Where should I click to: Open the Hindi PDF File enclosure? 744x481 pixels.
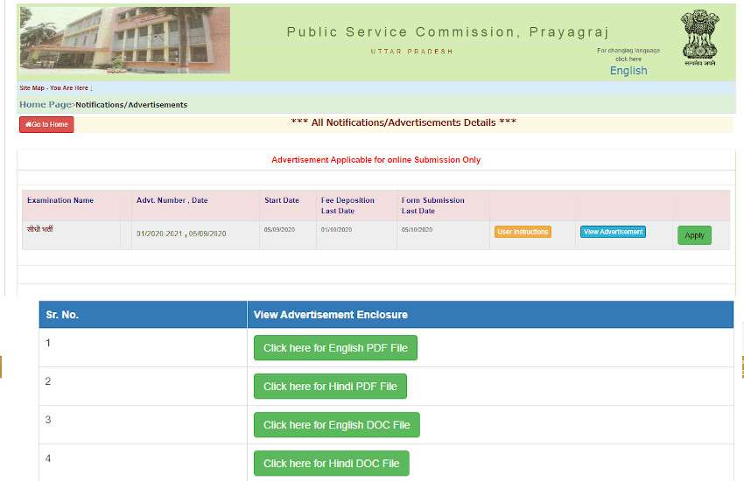tap(330, 387)
